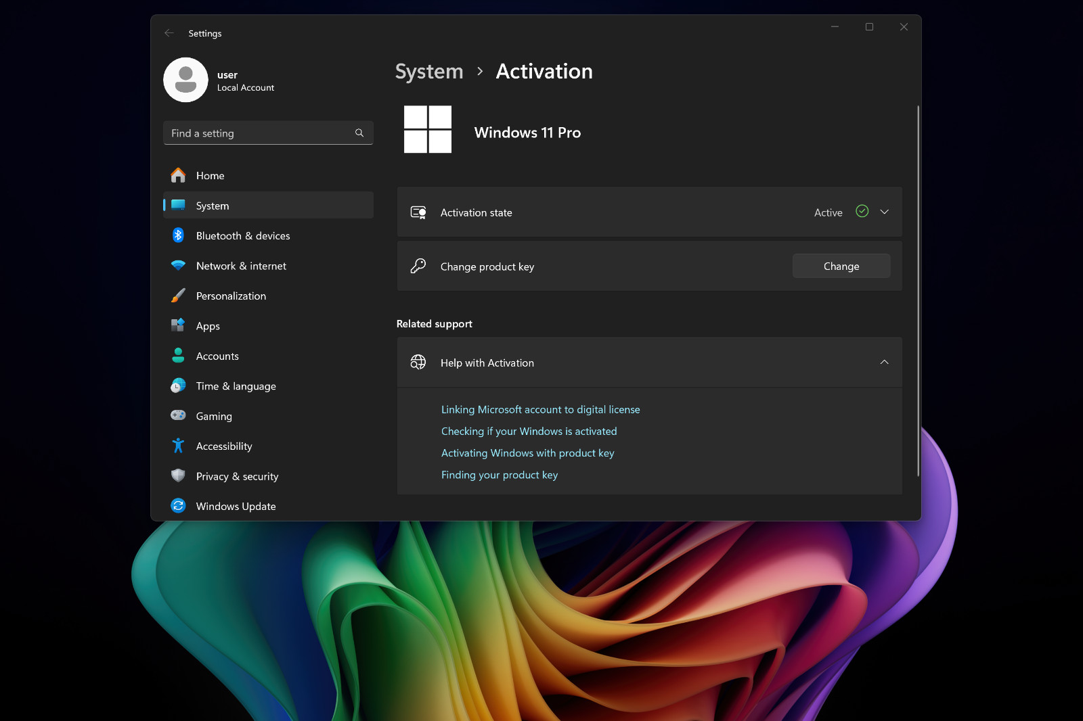Open Gaming settings page
The height and width of the screenshot is (721, 1083).
tap(268, 416)
